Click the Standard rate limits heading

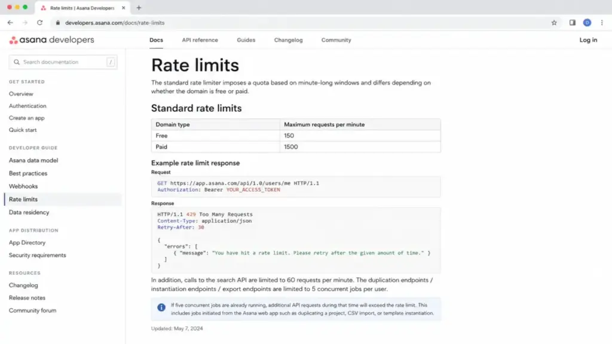[x=196, y=108]
